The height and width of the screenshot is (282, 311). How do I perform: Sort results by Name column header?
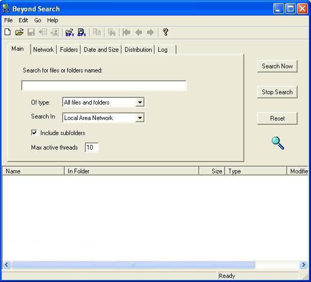coord(33,171)
